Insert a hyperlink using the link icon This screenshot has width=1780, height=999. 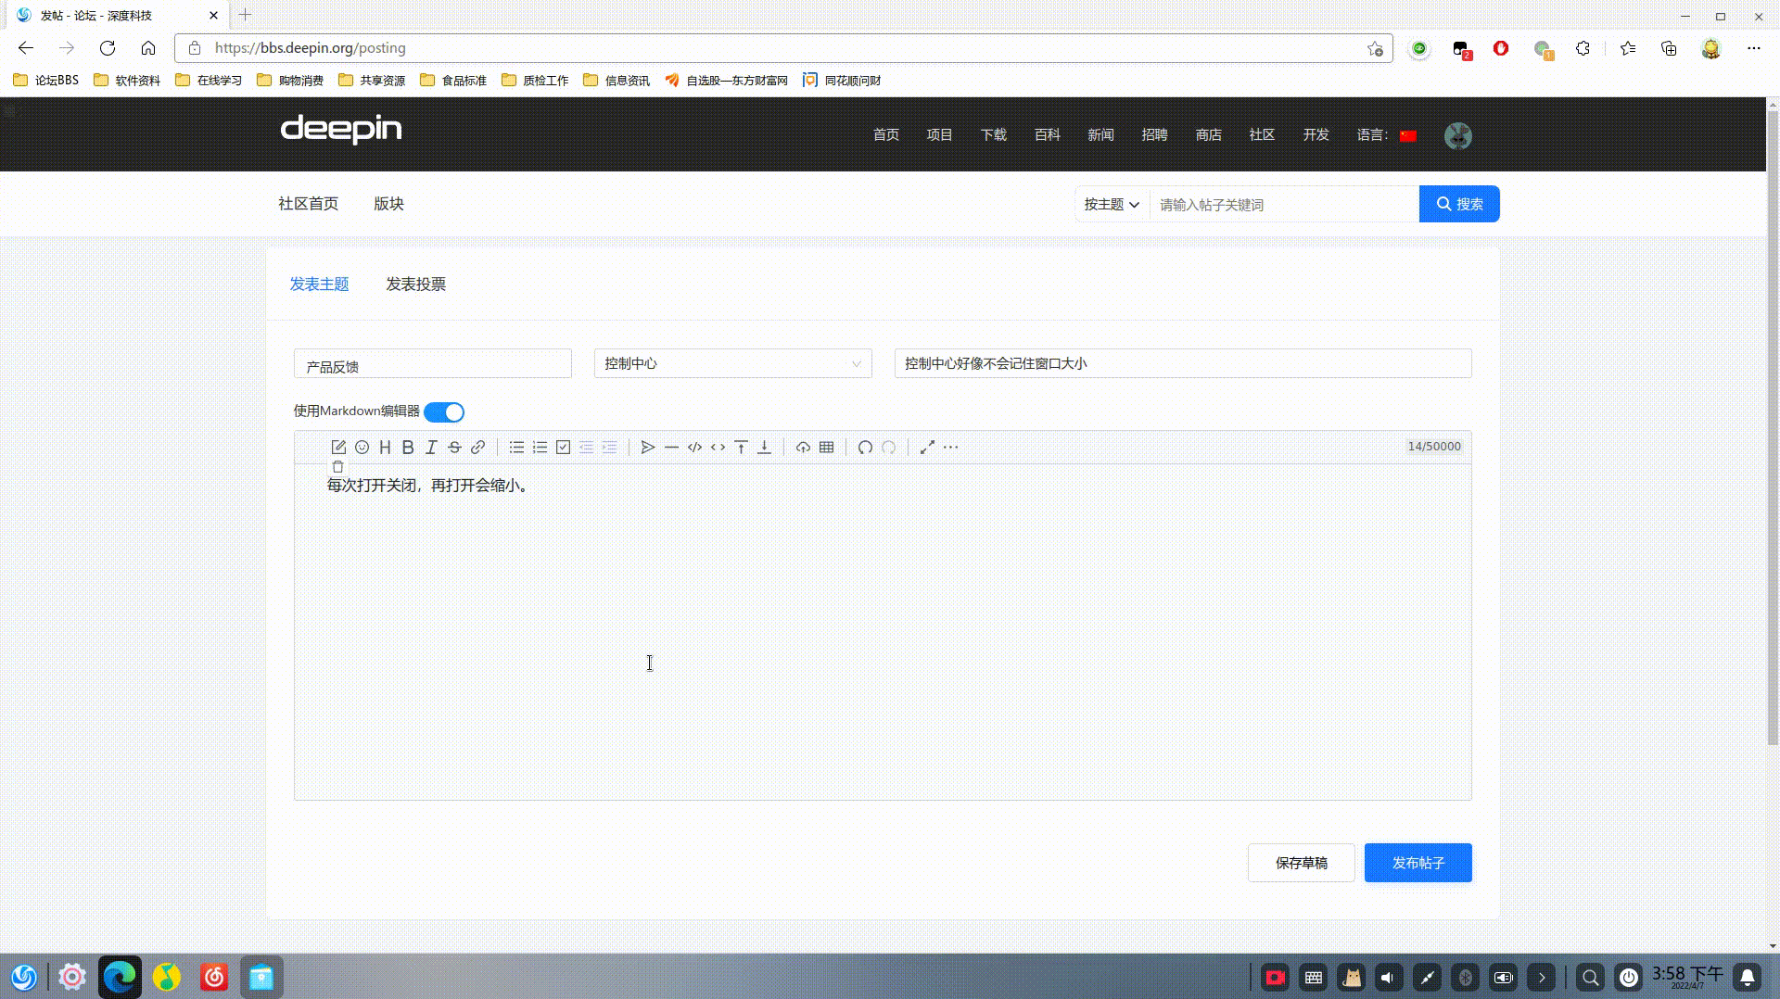tap(477, 447)
